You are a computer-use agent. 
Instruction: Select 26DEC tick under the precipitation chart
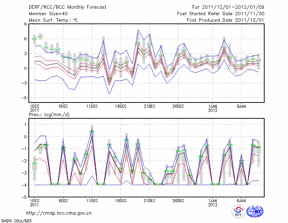point(178,200)
